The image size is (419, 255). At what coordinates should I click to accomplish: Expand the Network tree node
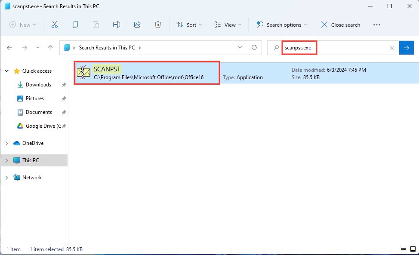(7, 178)
